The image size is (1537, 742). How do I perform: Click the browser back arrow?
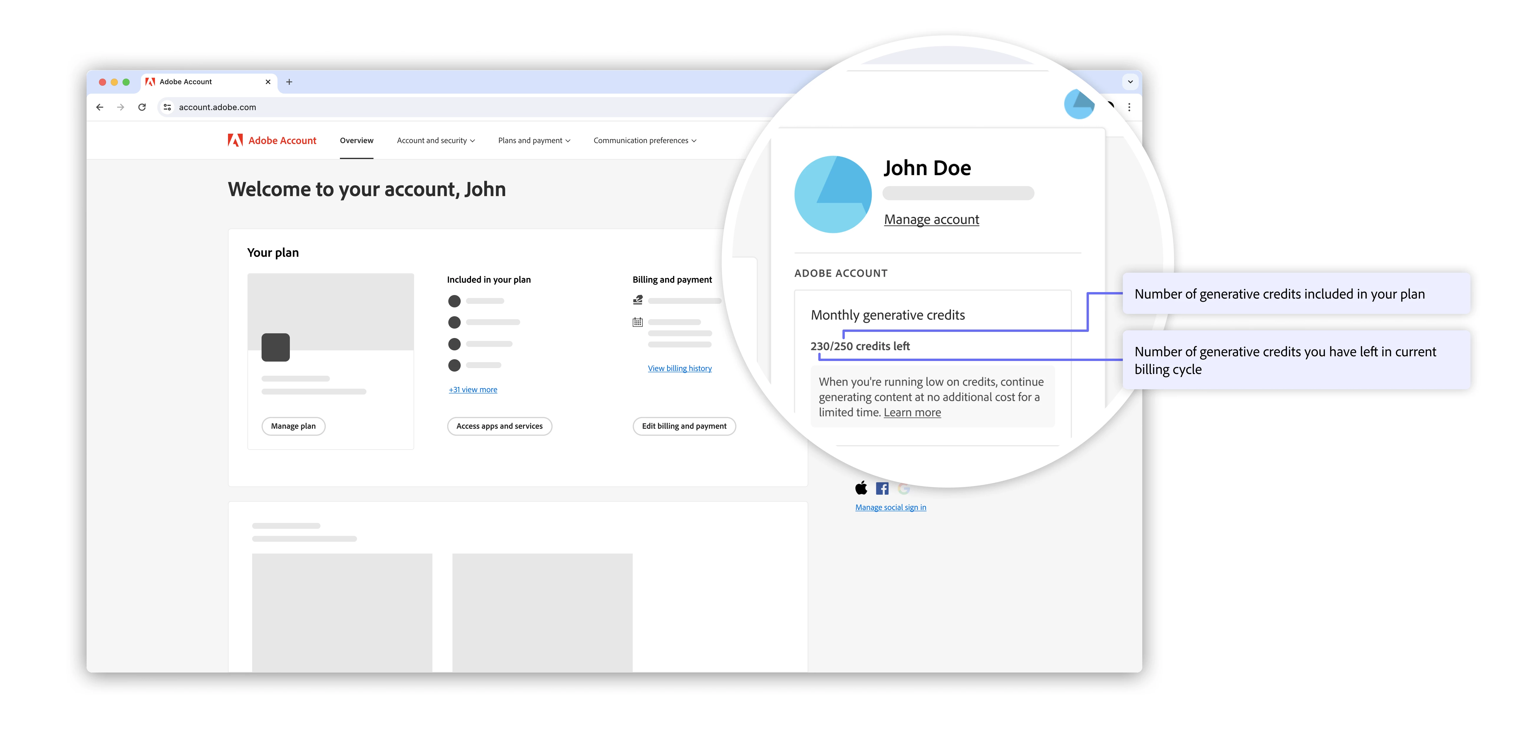(x=100, y=107)
